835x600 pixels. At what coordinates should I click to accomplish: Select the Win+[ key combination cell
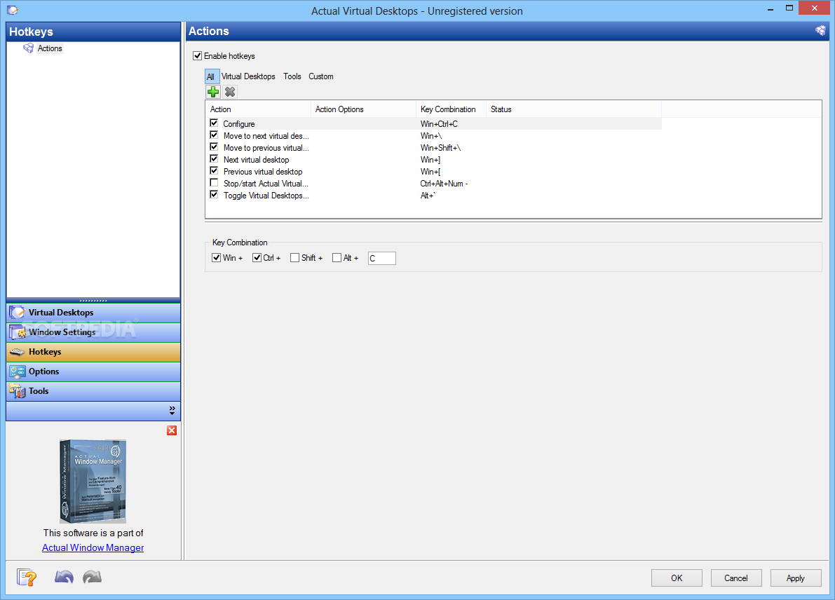point(430,172)
